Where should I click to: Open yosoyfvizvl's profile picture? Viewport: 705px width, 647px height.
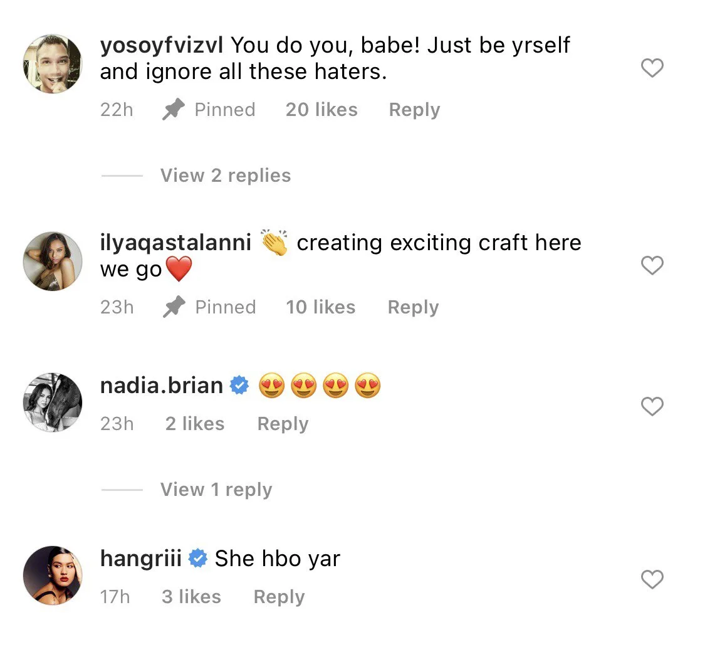53,64
